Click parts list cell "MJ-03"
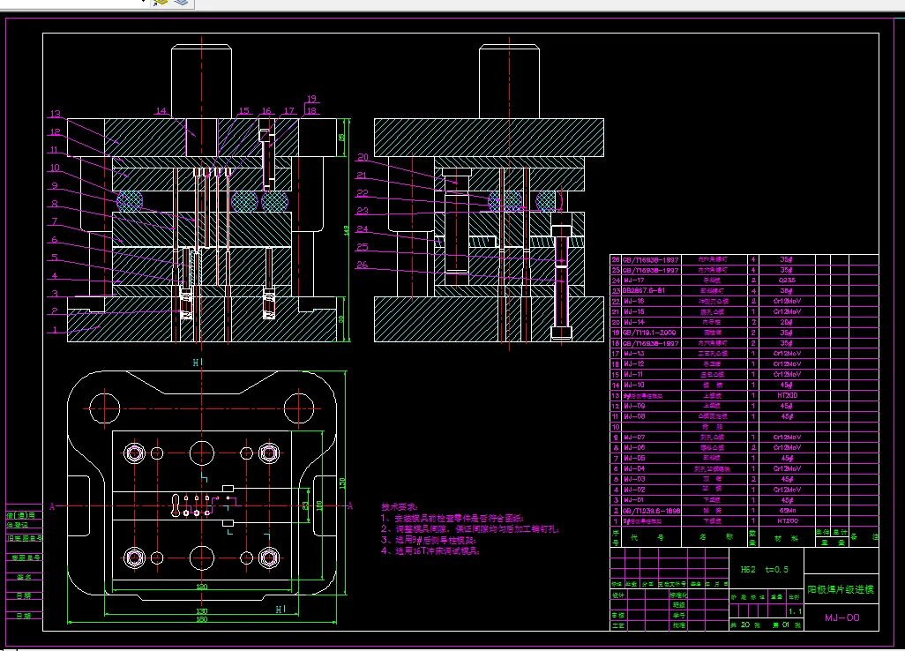Viewport: 905px width, 651px height. click(x=633, y=479)
